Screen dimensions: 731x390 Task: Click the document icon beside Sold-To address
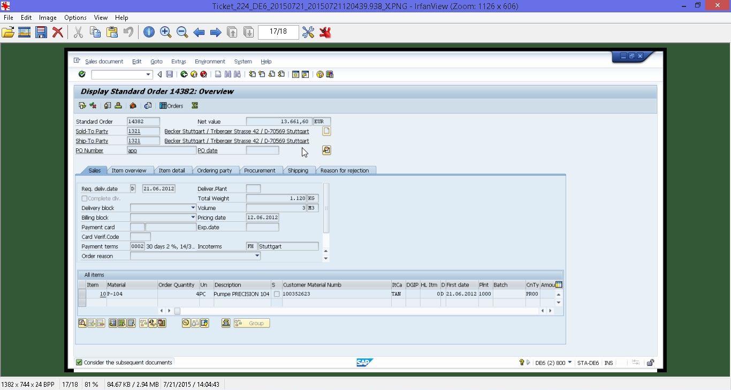click(326, 131)
